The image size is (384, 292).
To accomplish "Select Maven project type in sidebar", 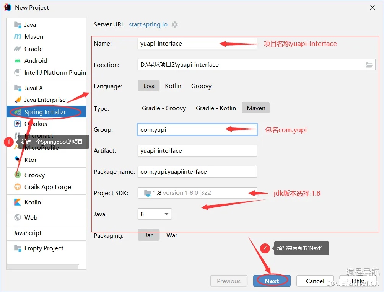I will coord(34,36).
